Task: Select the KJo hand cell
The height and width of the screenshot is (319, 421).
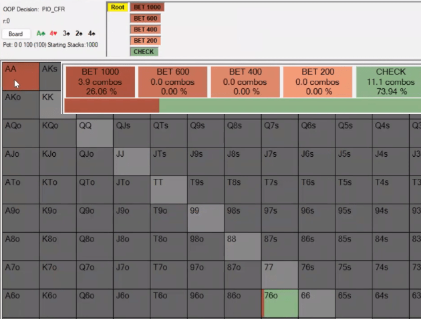Action: [57, 162]
